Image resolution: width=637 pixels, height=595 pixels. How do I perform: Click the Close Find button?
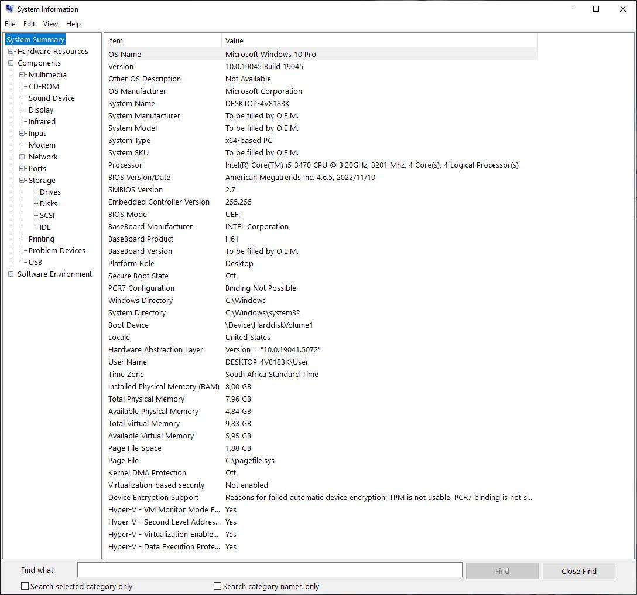pos(578,570)
